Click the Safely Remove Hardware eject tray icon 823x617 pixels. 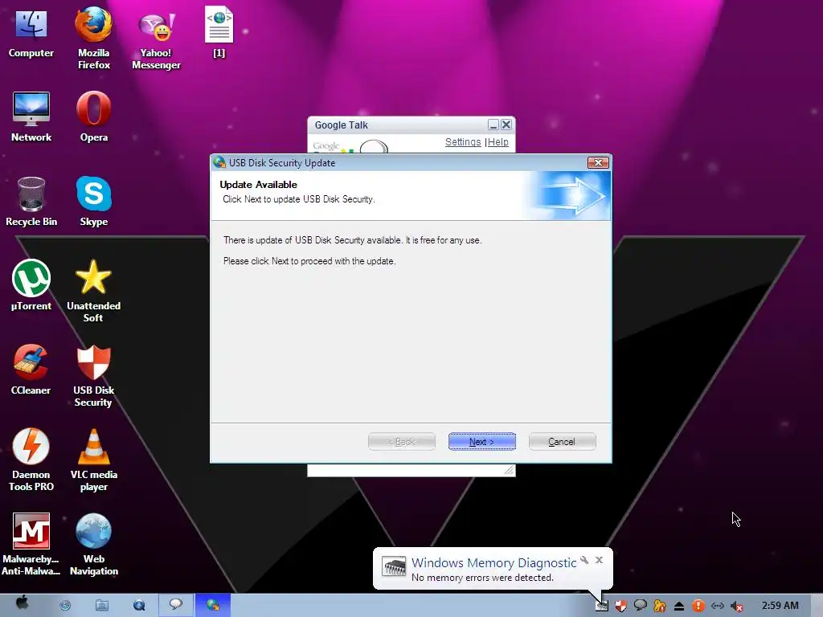click(678, 606)
